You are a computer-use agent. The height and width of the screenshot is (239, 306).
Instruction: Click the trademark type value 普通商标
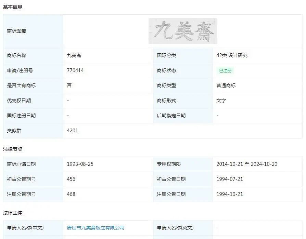226,85
